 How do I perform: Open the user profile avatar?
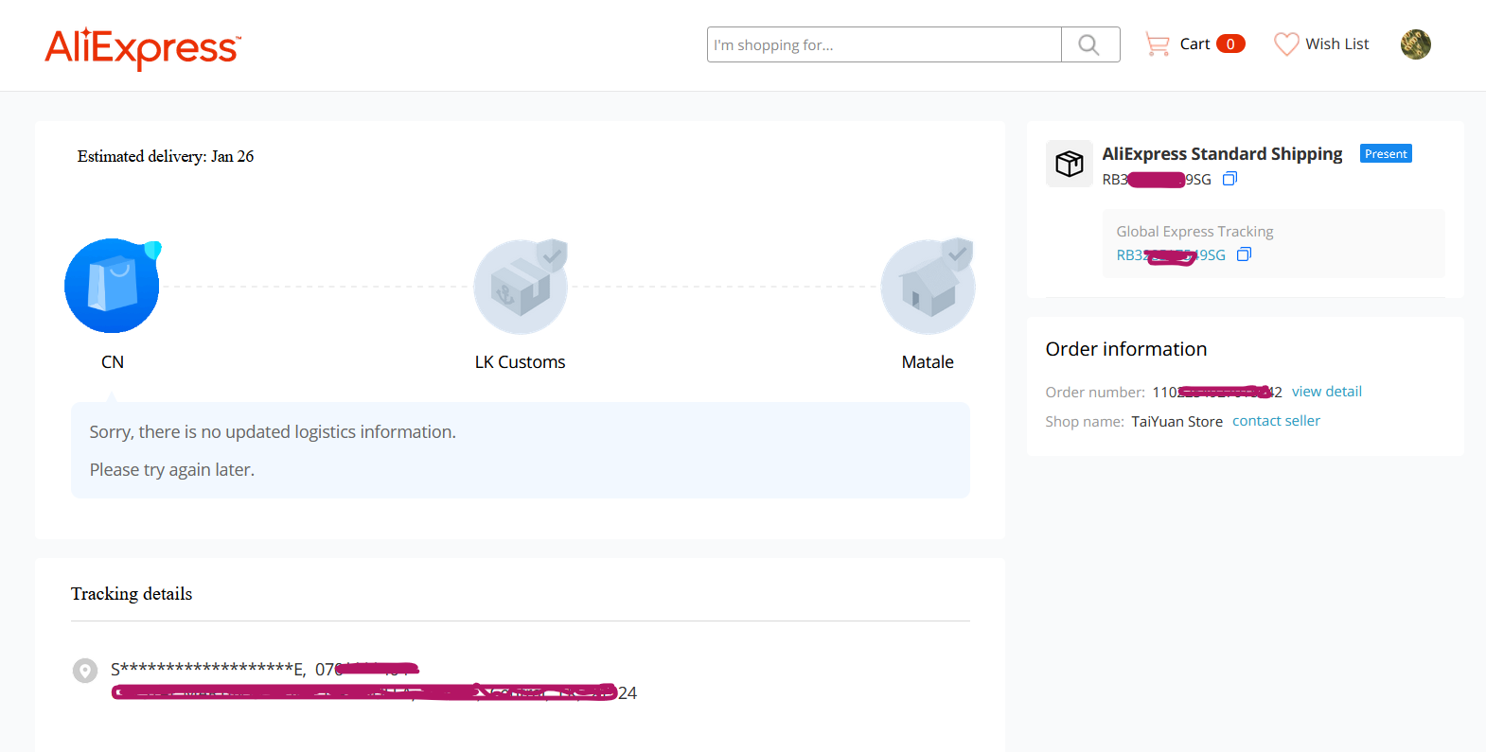[x=1415, y=44]
